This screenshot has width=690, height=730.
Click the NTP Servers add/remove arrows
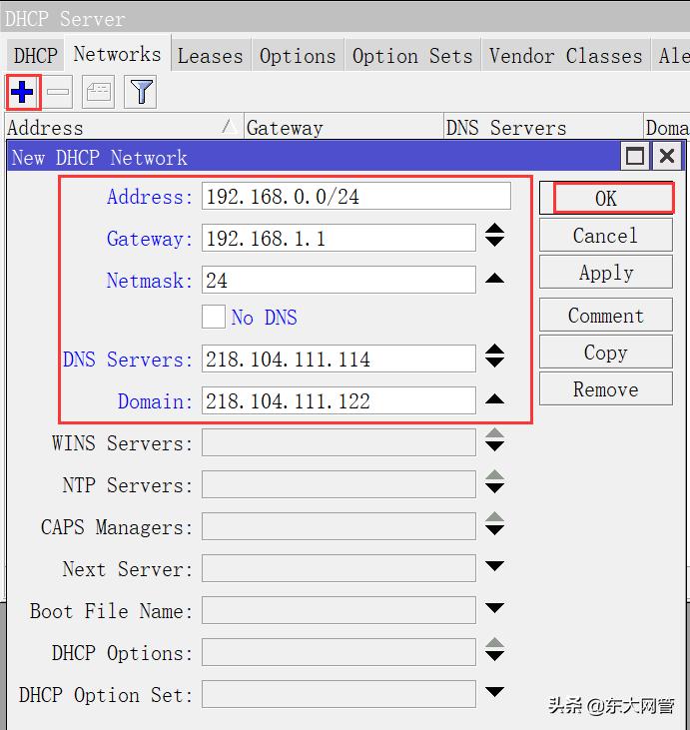pyautogui.click(x=494, y=482)
